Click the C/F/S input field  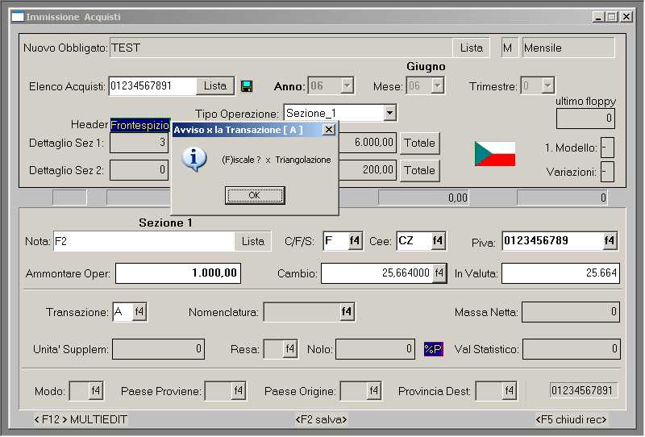coord(335,241)
